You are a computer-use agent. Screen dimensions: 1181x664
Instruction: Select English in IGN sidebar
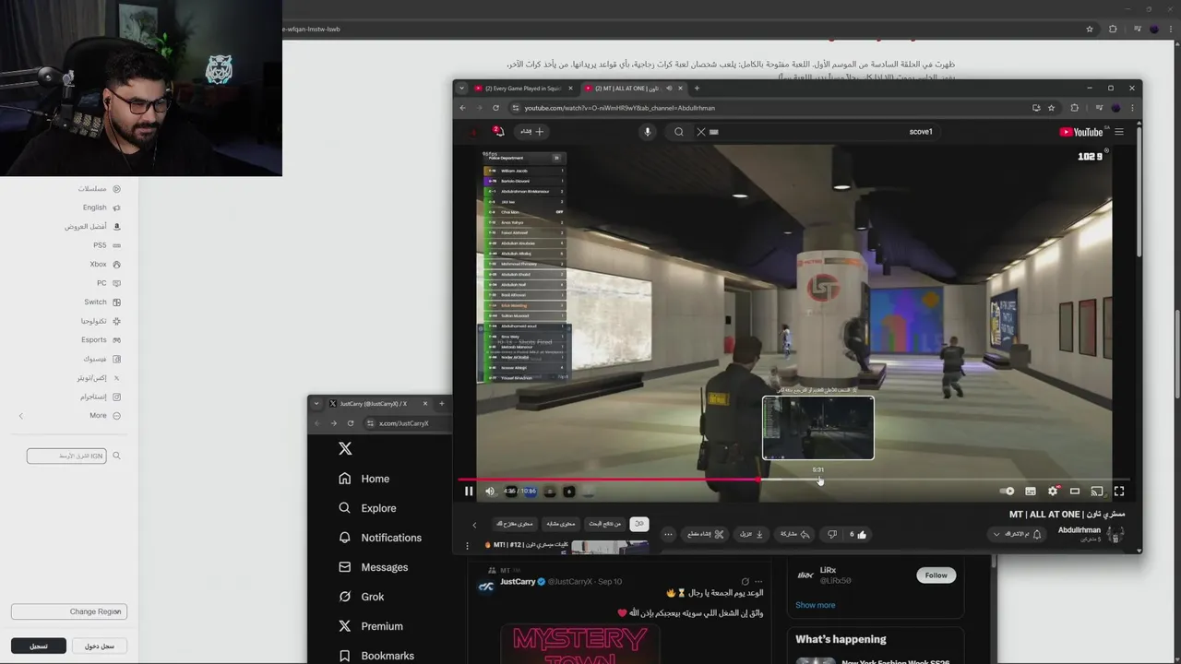click(x=101, y=208)
